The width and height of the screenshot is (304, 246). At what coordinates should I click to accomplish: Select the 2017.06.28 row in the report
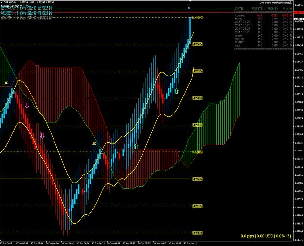(x=264, y=25)
